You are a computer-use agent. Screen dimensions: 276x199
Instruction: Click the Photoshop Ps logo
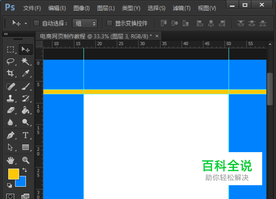[x=10, y=8]
